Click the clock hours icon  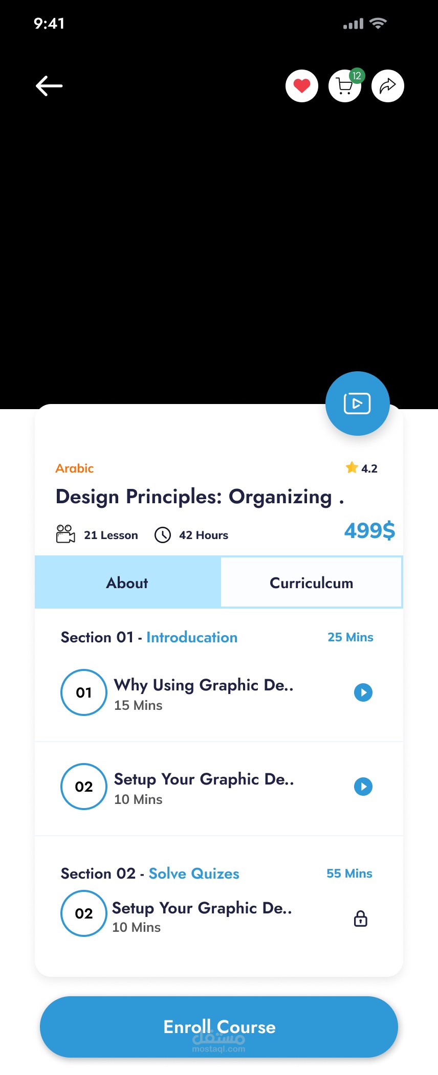pos(163,535)
